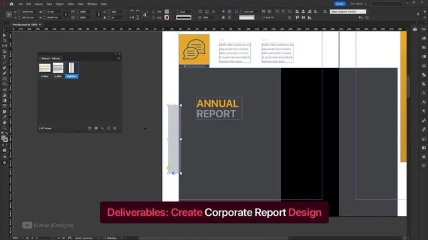Image resolution: width=428 pixels, height=240 pixels.
Task: Toggle constrain scale proportions link icon
Action: (98, 15)
